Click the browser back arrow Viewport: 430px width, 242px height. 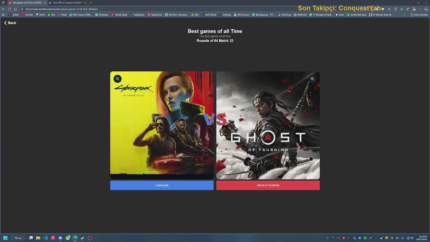(x=3, y=9)
